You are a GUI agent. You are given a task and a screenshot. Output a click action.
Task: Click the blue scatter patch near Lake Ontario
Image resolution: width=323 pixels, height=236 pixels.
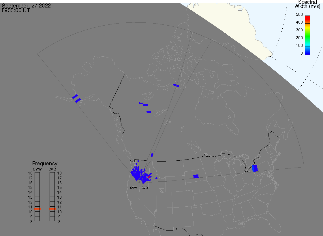(255, 168)
